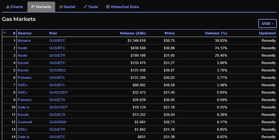Image resolution: width=279 pixels, height=140 pixels.
Task: Open OKEx GAS/USDT pair link
Action: click(x=58, y=92)
